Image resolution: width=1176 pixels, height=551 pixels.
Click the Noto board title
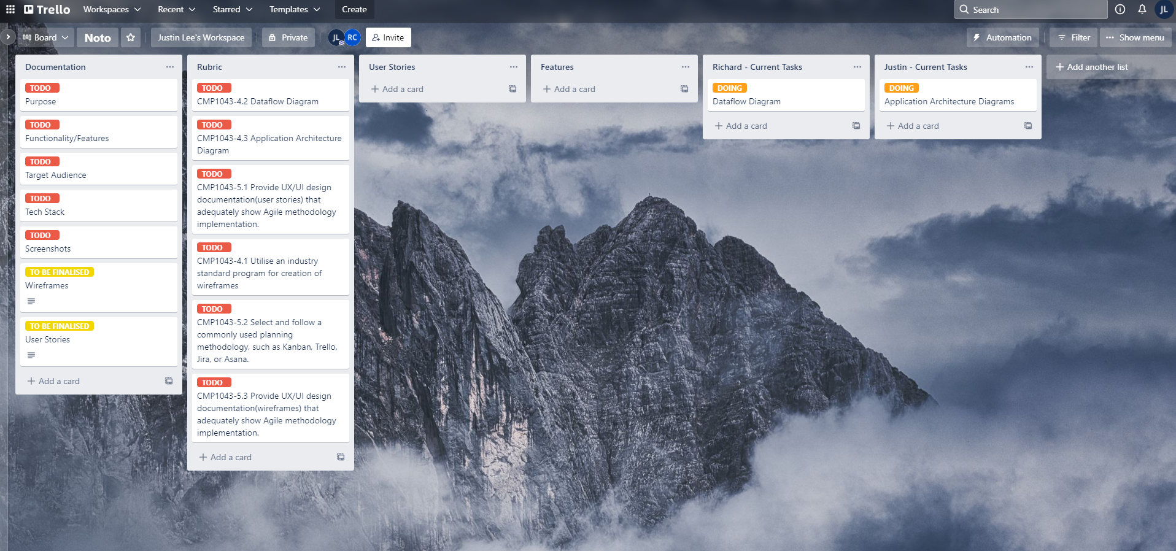(x=98, y=37)
